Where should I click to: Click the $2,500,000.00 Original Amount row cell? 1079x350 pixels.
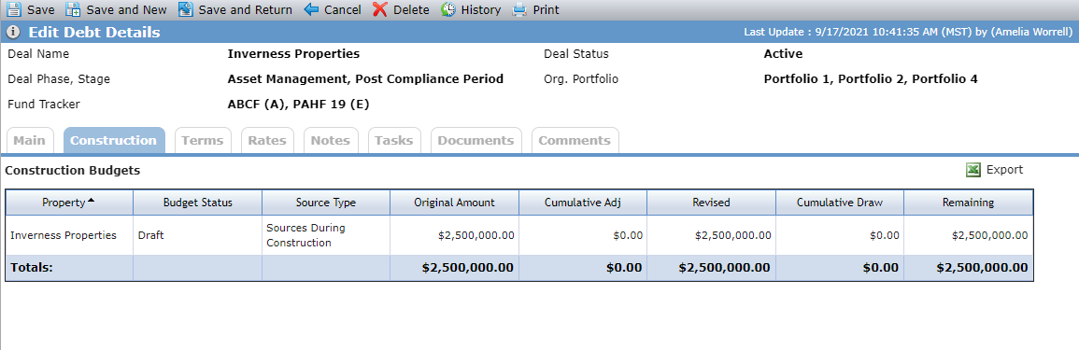coord(454,235)
